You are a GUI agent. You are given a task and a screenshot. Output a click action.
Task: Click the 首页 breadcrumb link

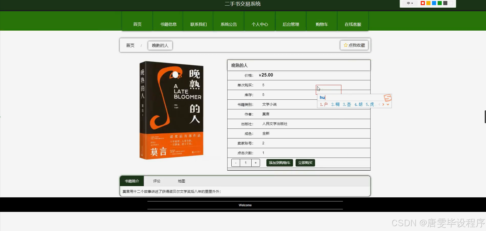click(130, 45)
